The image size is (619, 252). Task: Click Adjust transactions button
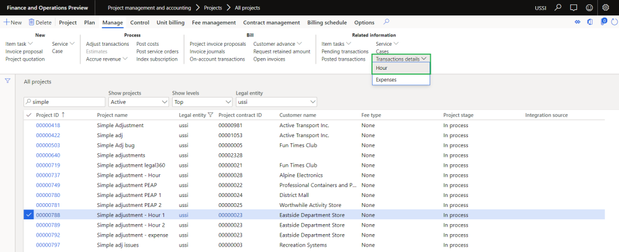[107, 44]
